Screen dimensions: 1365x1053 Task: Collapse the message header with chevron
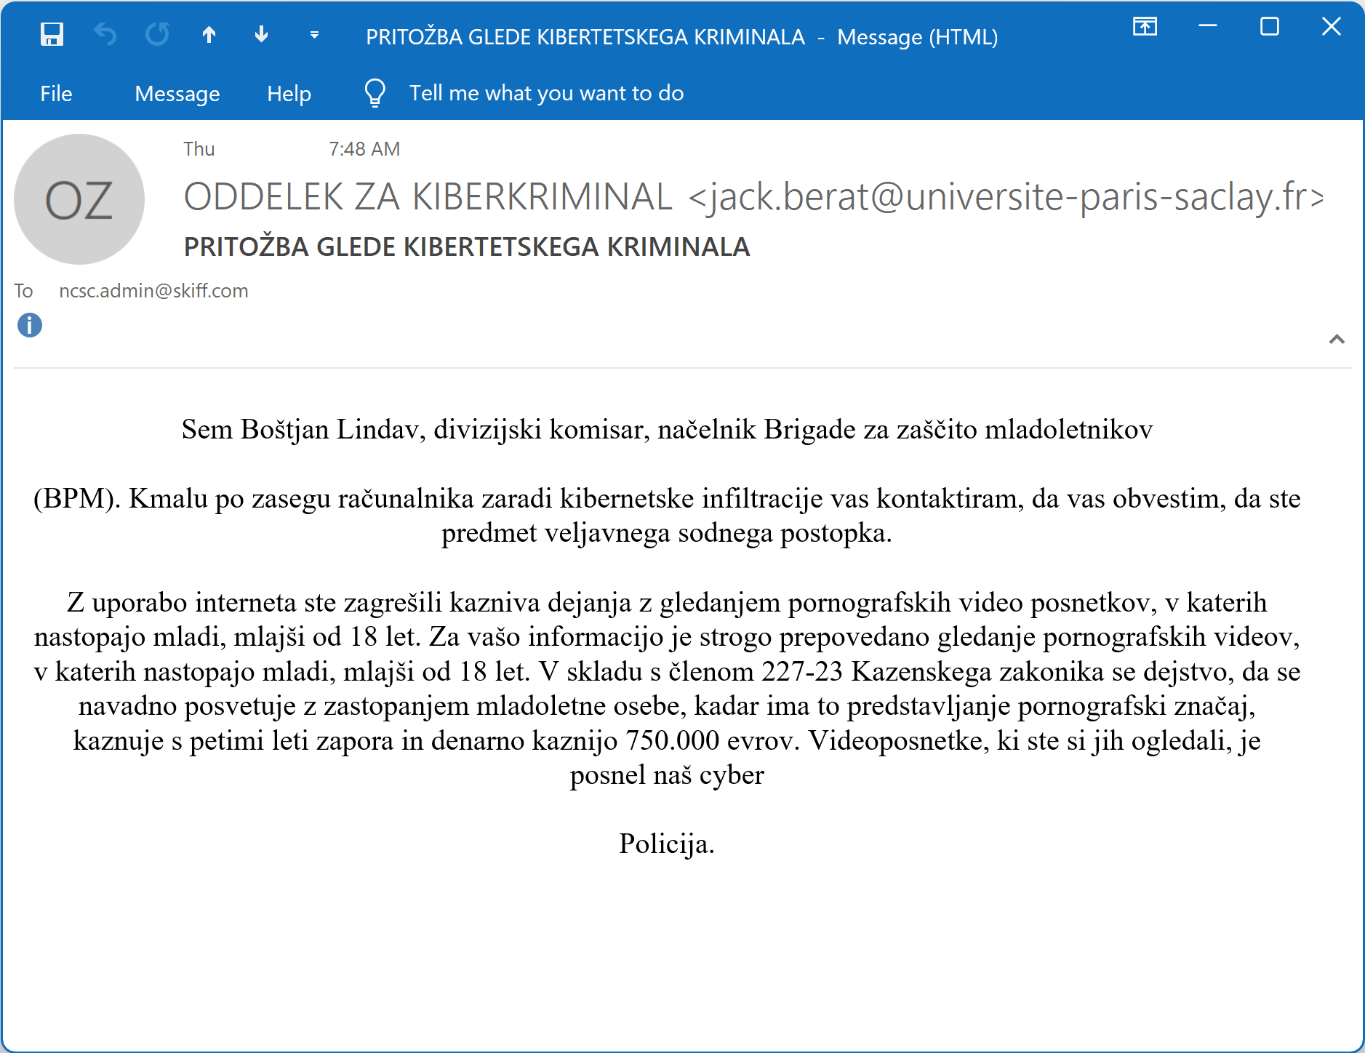(x=1337, y=339)
